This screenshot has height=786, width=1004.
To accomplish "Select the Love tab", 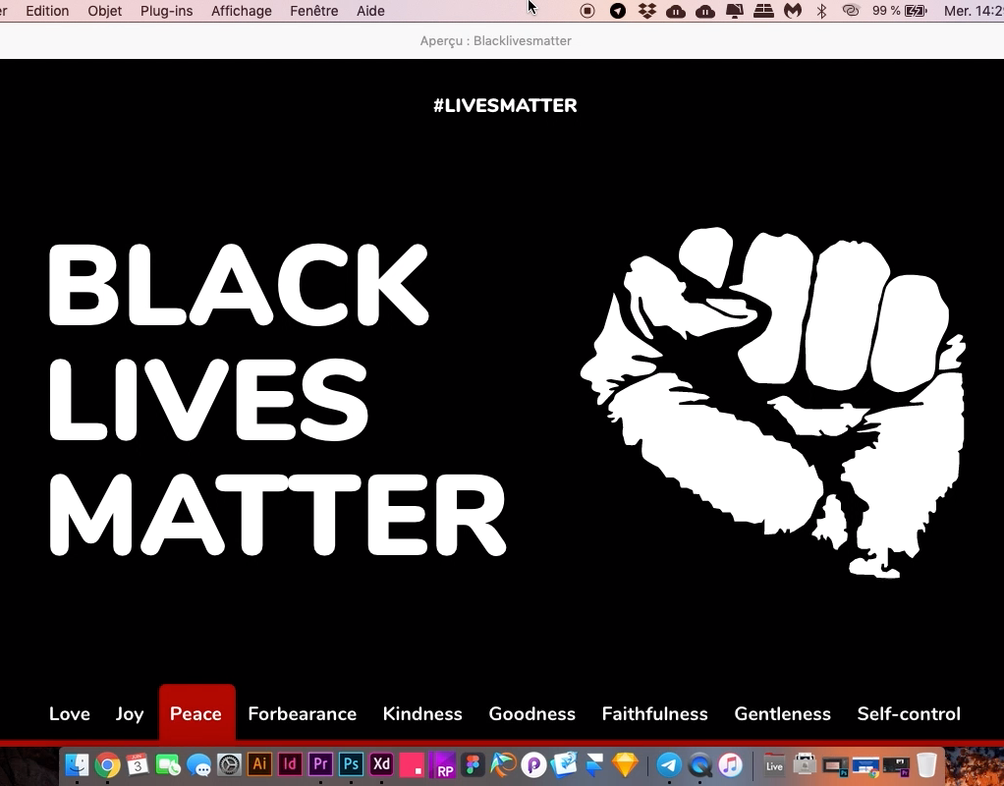I will [x=70, y=713].
